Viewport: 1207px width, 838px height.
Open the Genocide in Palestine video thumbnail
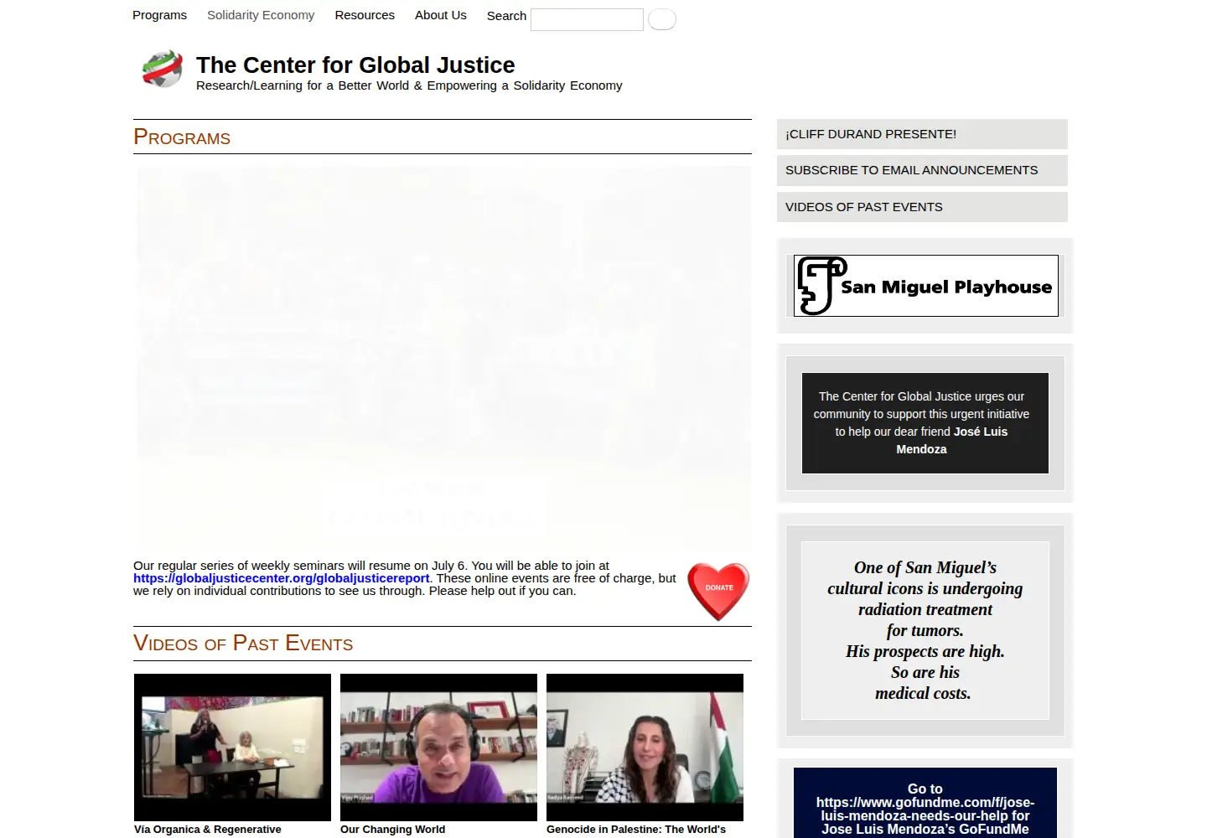pyautogui.click(x=645, y=747)
